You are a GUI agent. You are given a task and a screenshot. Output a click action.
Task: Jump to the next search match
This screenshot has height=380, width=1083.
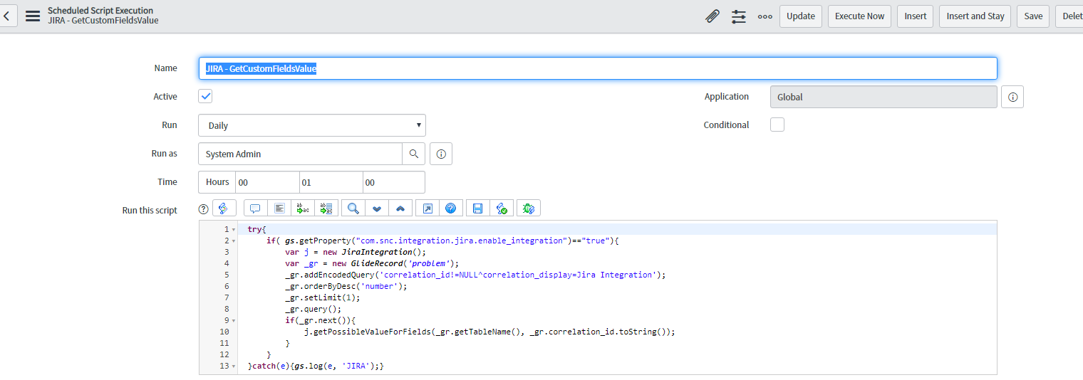(x=377, y=209)
